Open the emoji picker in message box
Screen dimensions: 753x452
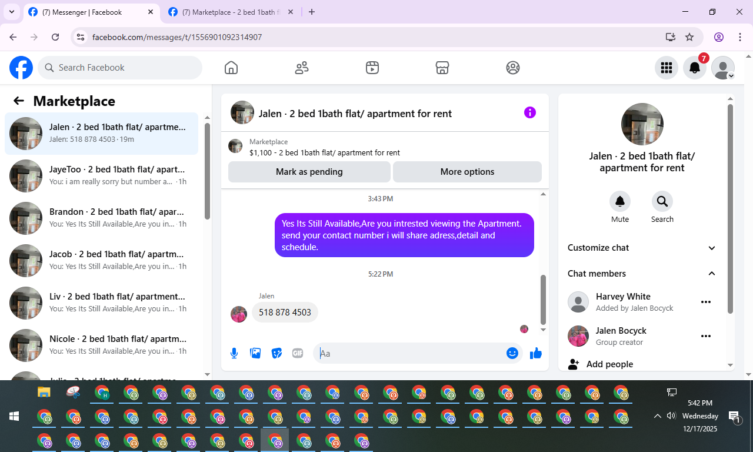click(x=512, y=353)
